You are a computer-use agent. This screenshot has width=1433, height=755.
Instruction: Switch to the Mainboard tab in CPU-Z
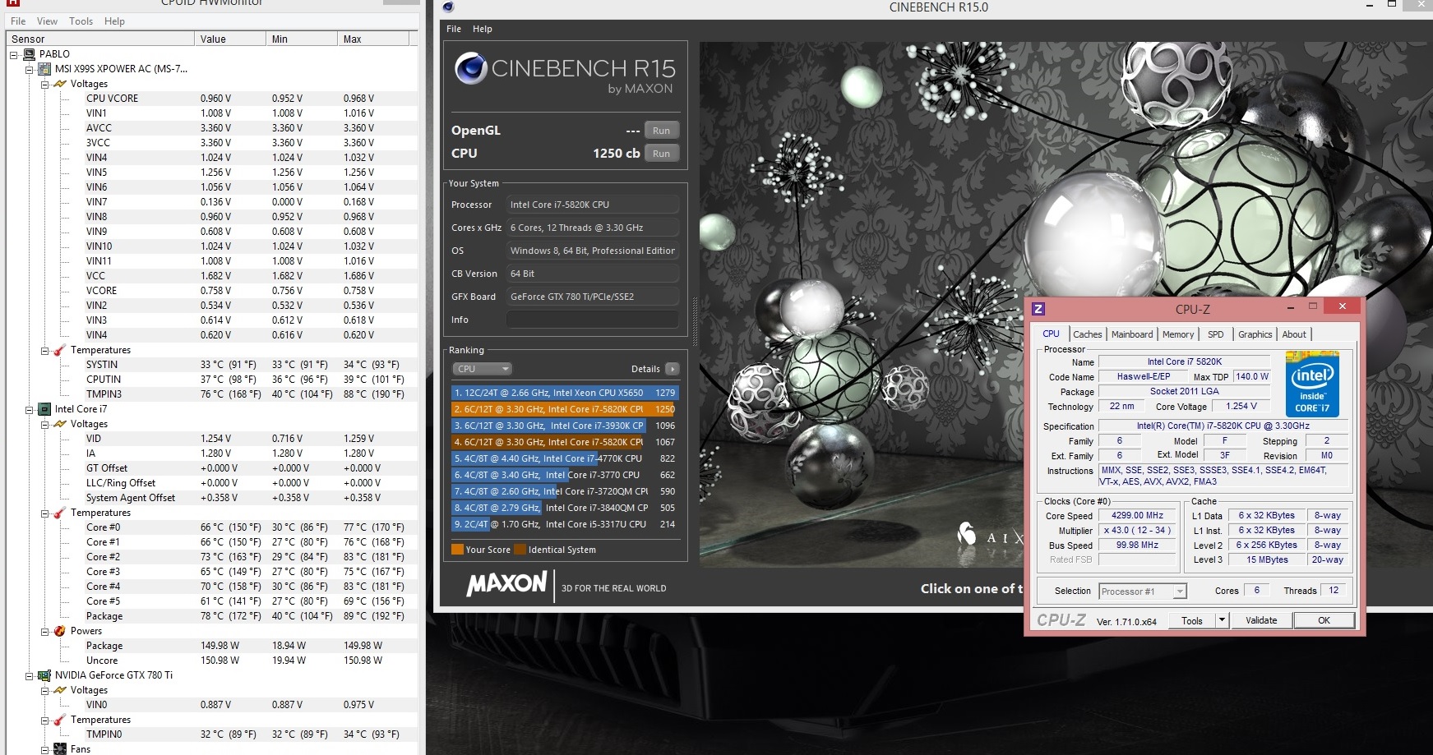[1132, 334]
